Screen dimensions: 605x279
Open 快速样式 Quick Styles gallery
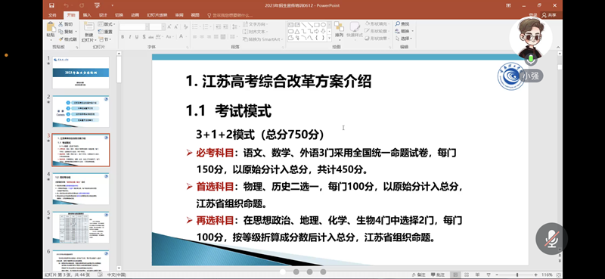click(355, 30)
